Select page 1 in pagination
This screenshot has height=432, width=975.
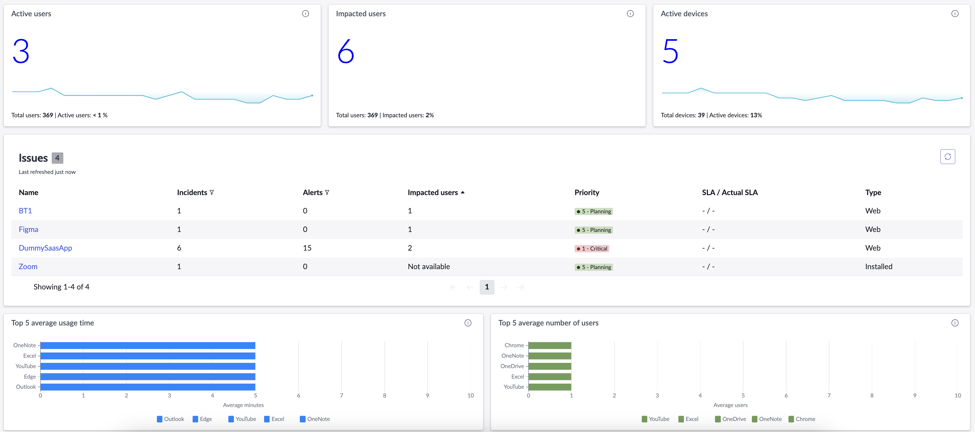tap(487, 287)
